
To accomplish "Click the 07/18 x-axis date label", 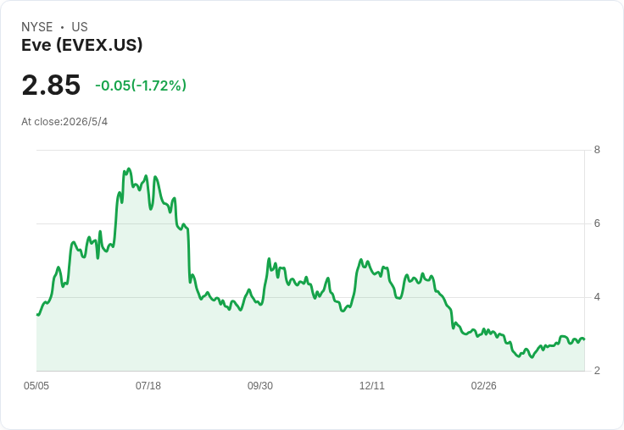I will click(148, 385).
